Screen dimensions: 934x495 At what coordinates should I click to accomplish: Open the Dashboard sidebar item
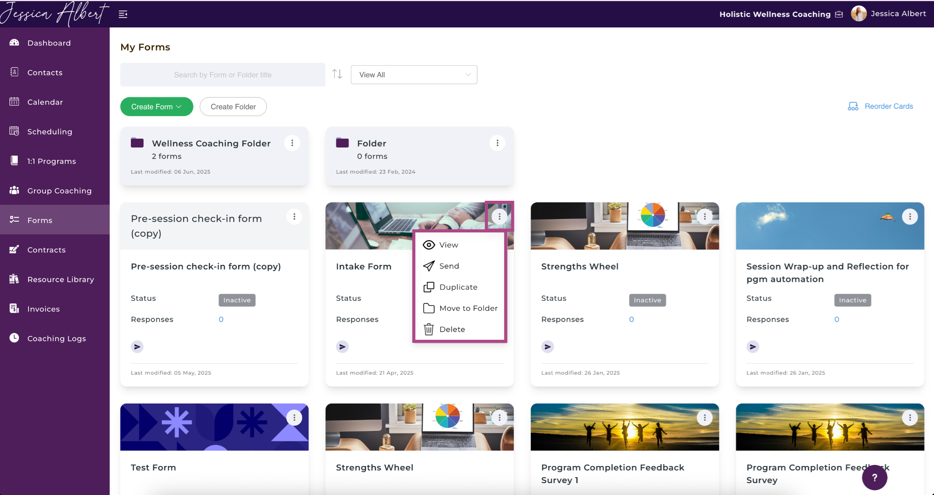(55, 43)
